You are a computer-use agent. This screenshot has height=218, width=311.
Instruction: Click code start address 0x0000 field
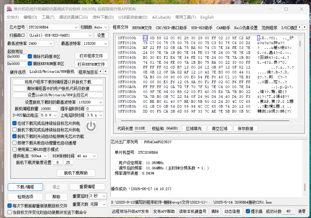click(x=17, y=57)
